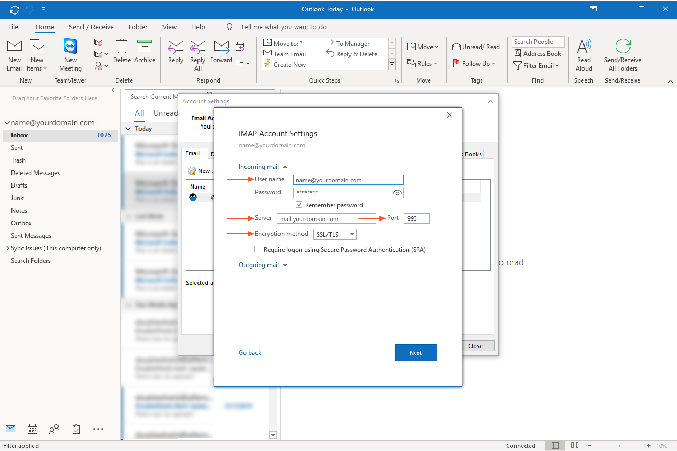Enable Require logon using SPA checkbox
Viewport: 677px width, 451px height.
pyautogui.click(x=258, y=250)
